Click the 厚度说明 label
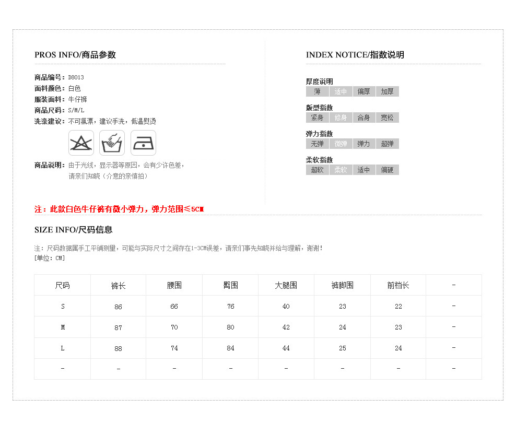516x422 pixels. 319,81
